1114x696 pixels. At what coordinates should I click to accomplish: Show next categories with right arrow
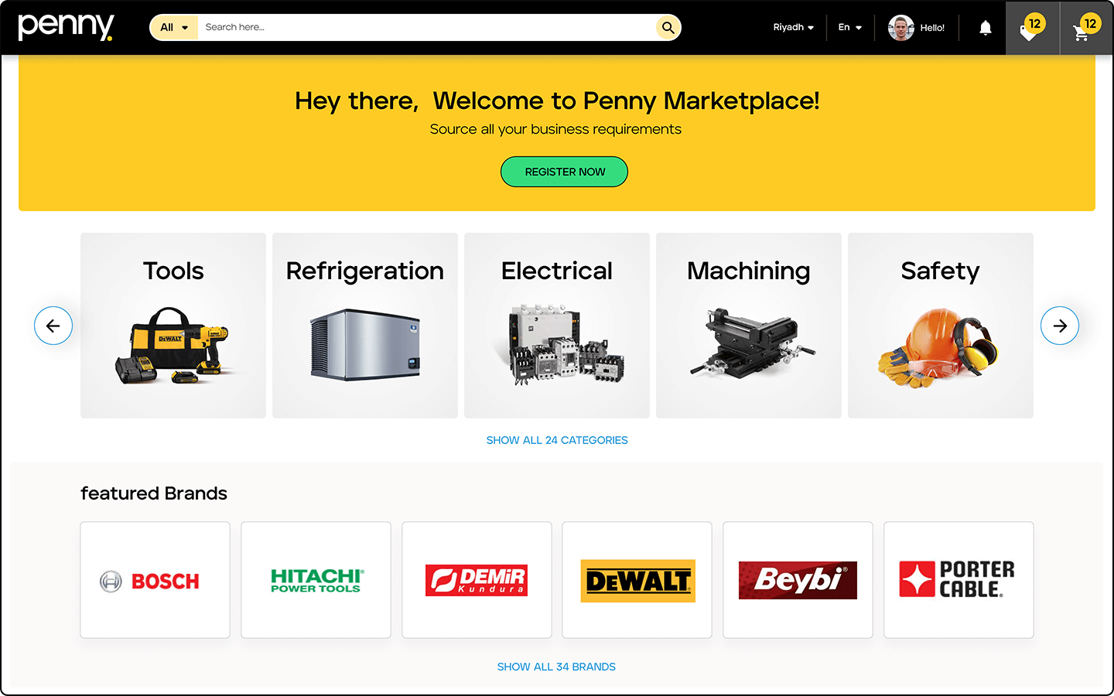pos(1060,326)
